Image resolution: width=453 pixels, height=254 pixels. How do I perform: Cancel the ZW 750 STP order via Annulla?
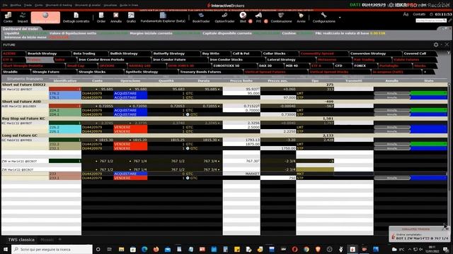pos(391,178)
